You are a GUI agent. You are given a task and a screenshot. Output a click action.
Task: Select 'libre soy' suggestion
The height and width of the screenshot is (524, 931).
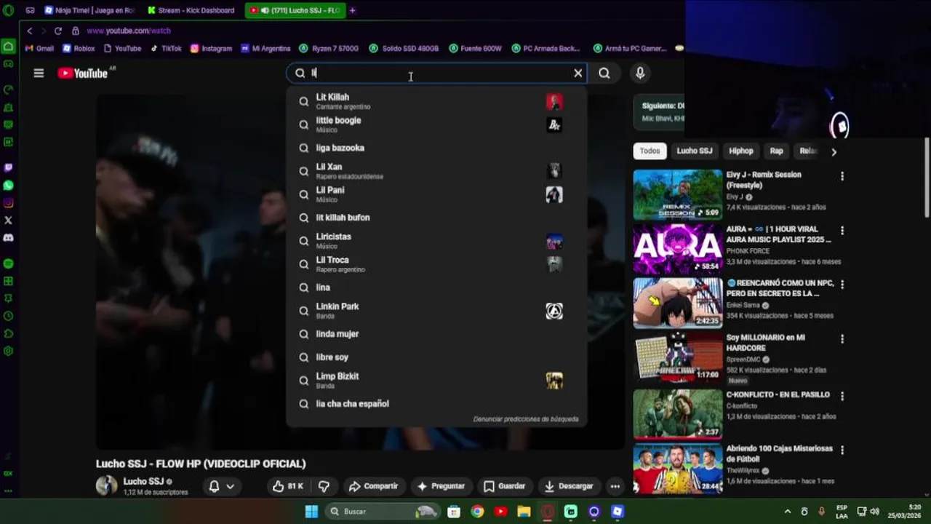(x=436, y=357)
